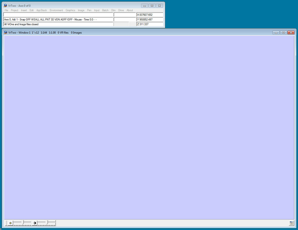The height and width of the screenshot is (230, 298).
Task: Open the Edit menu
Action: coord(31,10)
